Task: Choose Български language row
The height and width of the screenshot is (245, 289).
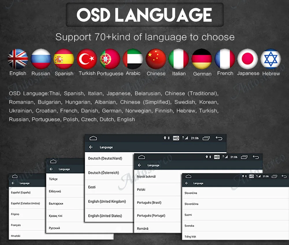Action: click(x=65, y=203)
